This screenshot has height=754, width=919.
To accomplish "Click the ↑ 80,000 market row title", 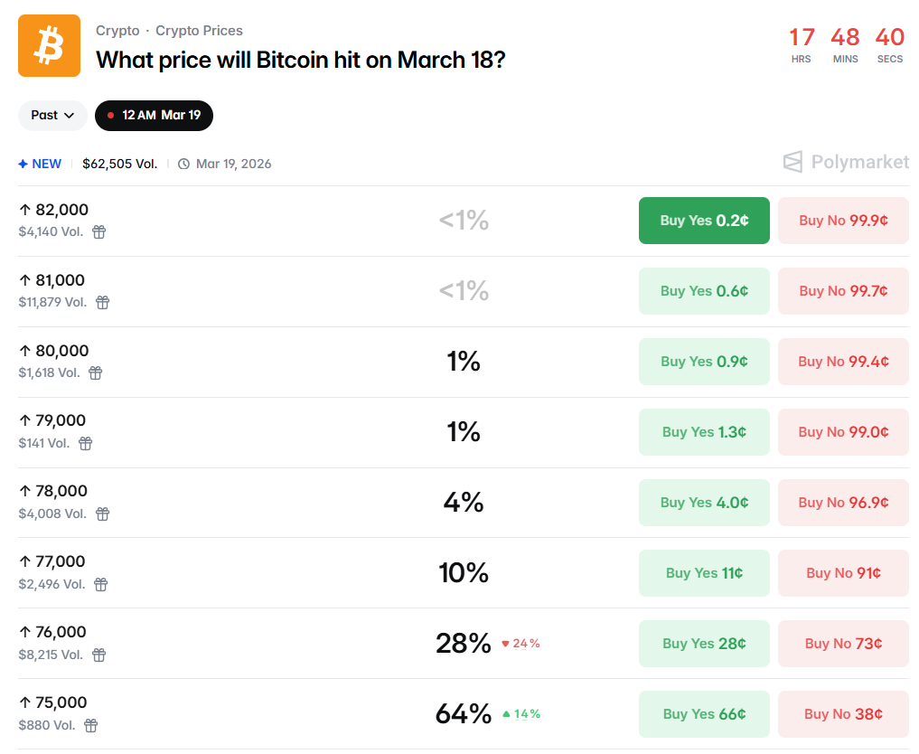I will tap(54, 351).
